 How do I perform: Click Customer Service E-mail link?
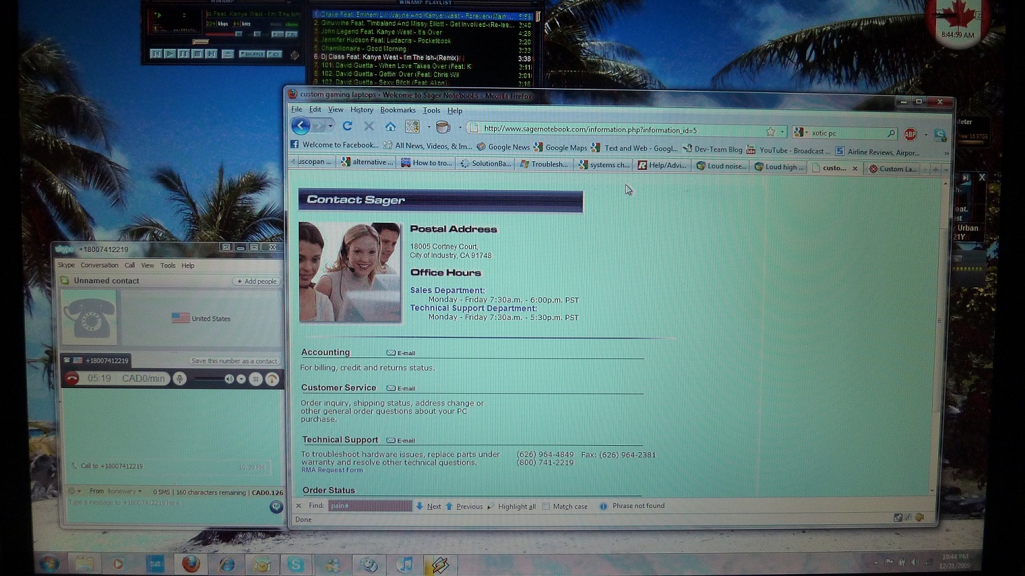click(x=401, y=388)
